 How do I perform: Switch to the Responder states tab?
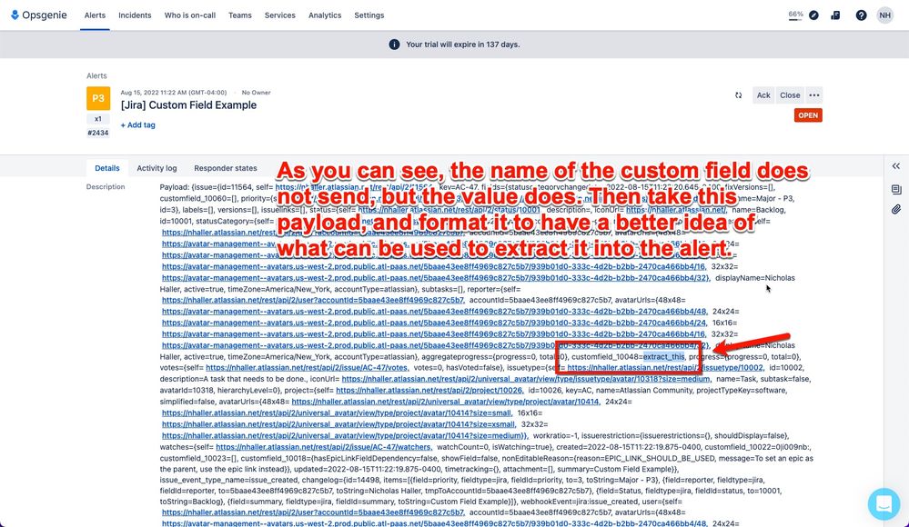pyautogui.click(x=226, y=168)
